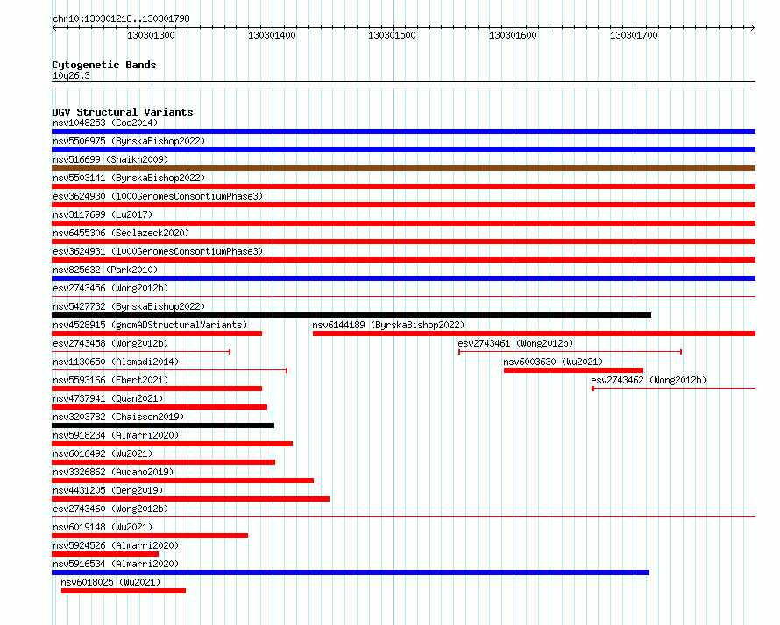Open nsv3117699 (Lu2017) variant

pyautogui.click(x=103, y=214)
